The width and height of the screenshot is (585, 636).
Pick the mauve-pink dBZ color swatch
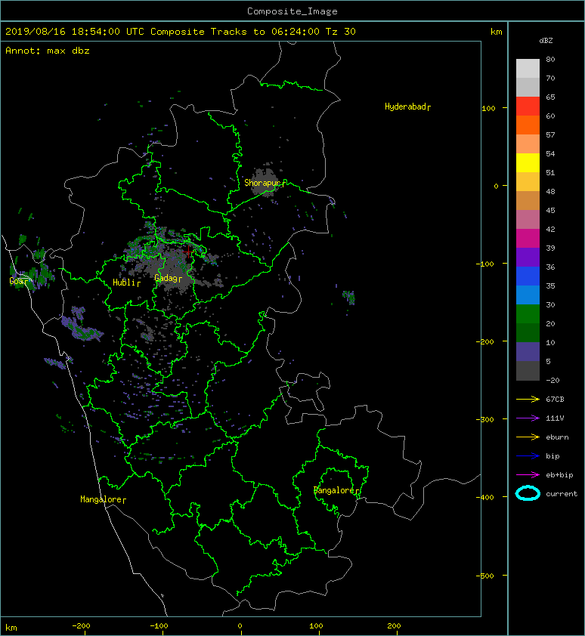[x=528, y=220]
